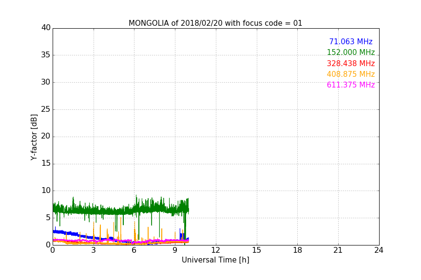Click x-axis tick value 3

pos(94,250)
